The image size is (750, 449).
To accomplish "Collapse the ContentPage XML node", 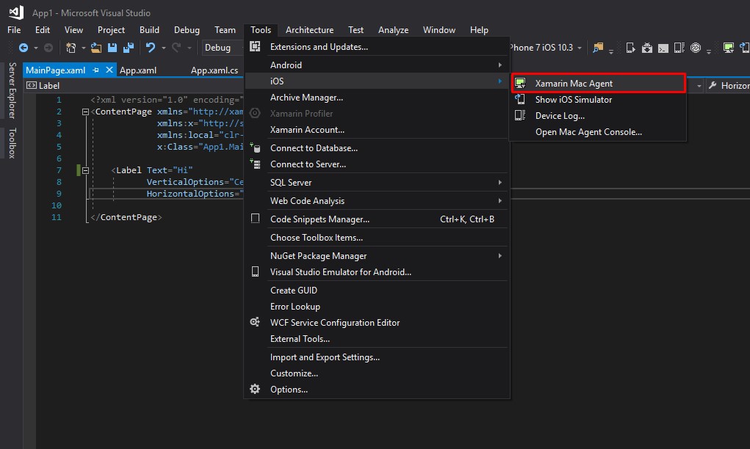I will (x=85, y=112).
